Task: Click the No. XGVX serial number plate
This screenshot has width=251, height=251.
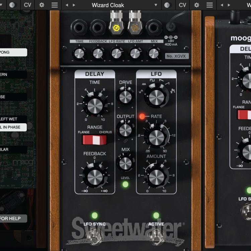Action: coord(177,56)
